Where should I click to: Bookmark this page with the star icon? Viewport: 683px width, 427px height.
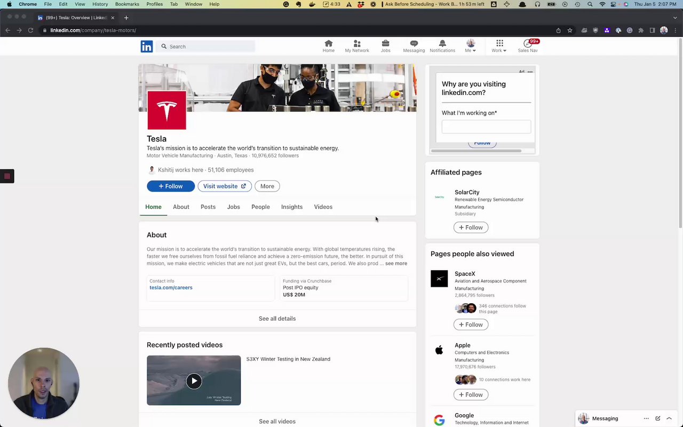pos(570,30)
